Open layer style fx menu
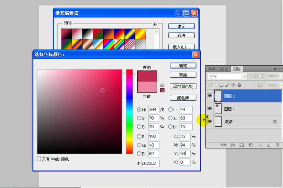This screenshot has height=188, width=283. (x=233, y=145)
